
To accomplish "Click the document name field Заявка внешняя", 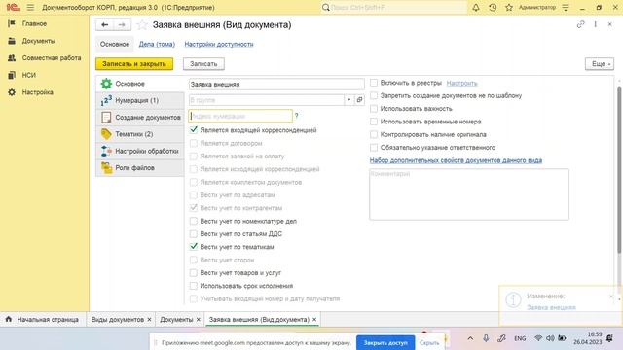I will click(x=276, y=84).
